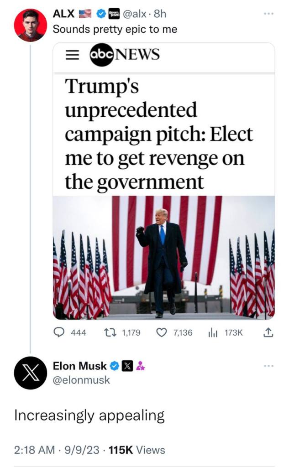Click the hamburger menu icon beside ABC News
Image resolution: width=289 pixels, height=467 pixels.
coord(70,55)
